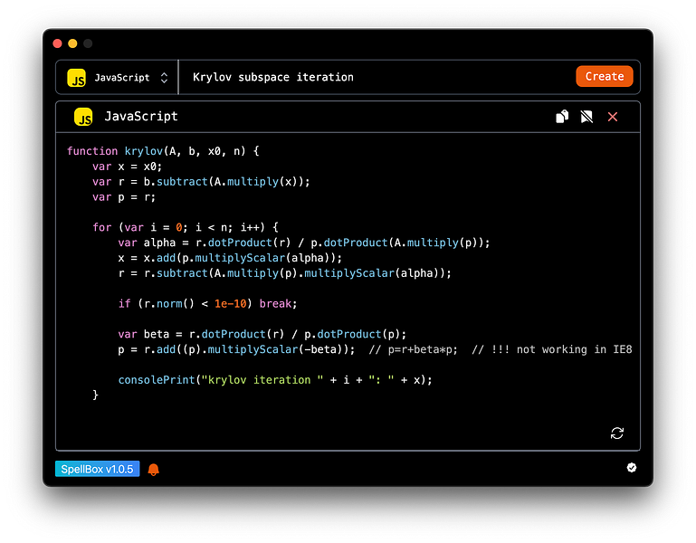Click the 'var r = b.subtract' code line
Screen dimensions: 696x543
[x=201, y=182]
